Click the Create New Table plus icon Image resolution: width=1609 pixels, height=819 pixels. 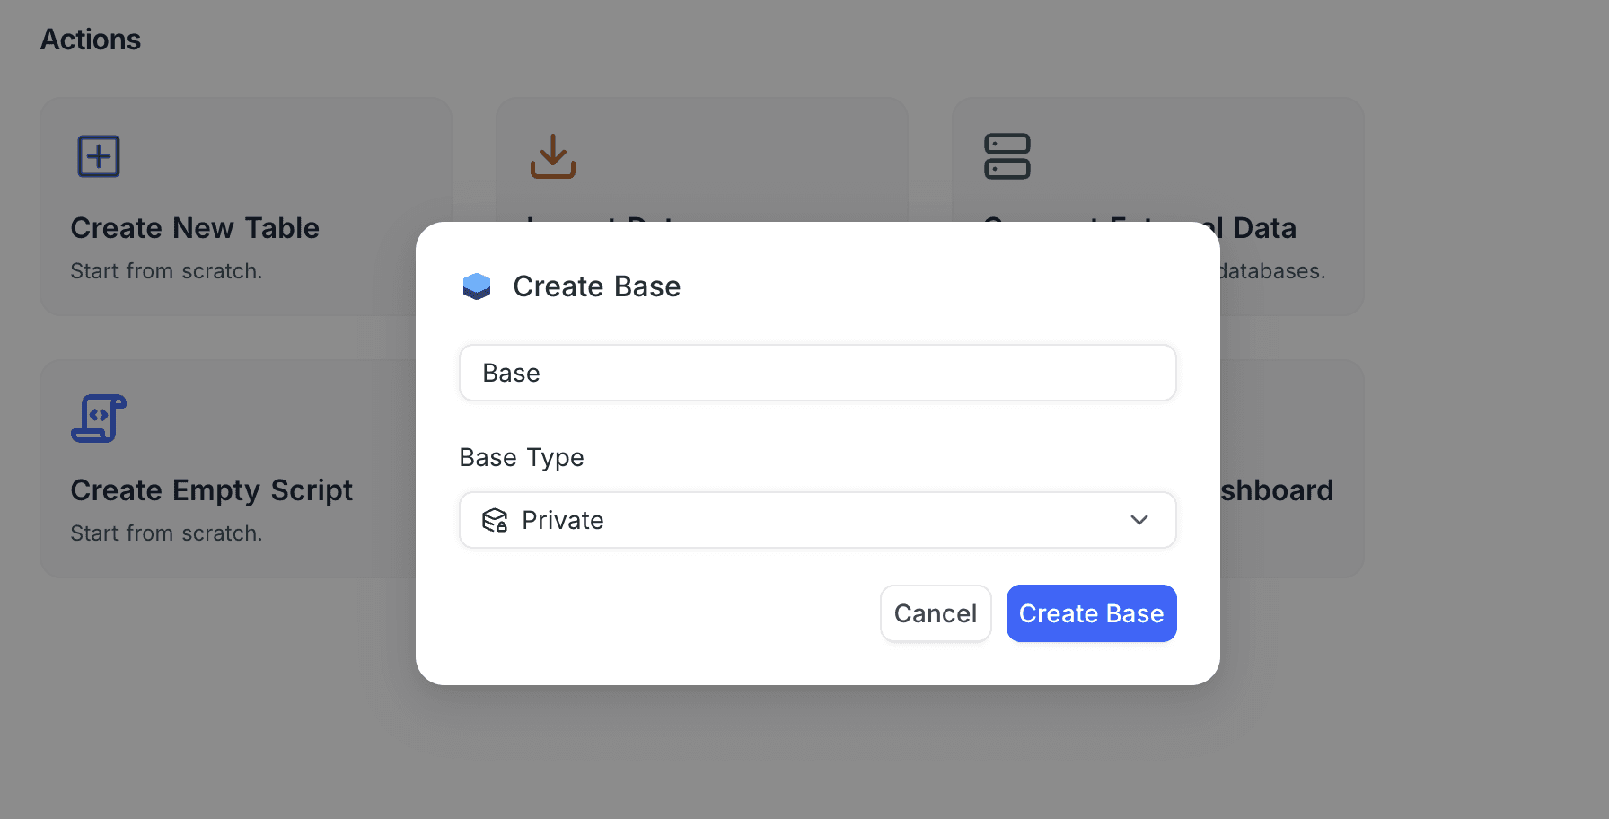click(x=98, y=155)
